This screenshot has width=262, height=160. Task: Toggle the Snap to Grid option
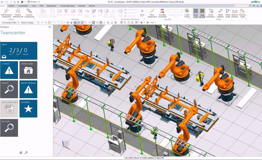[202, 13]
